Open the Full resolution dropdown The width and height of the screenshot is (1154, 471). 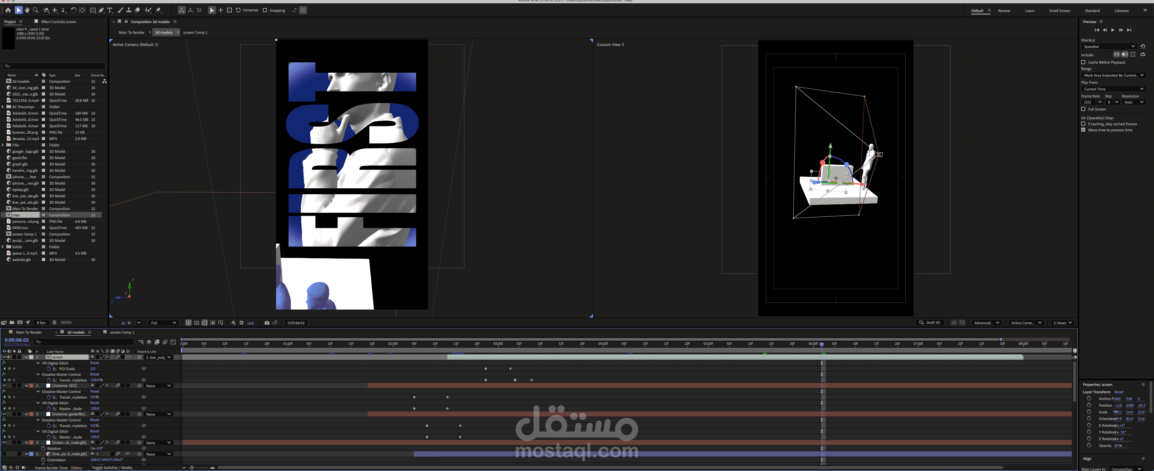pyautogui.click(x=163, y=323)
